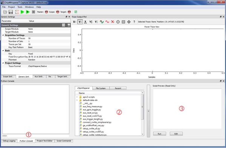Switch to the Target Settings tab
Image resolution: width=226 pixels, height=148 pixels.
(x=63, y=76)
